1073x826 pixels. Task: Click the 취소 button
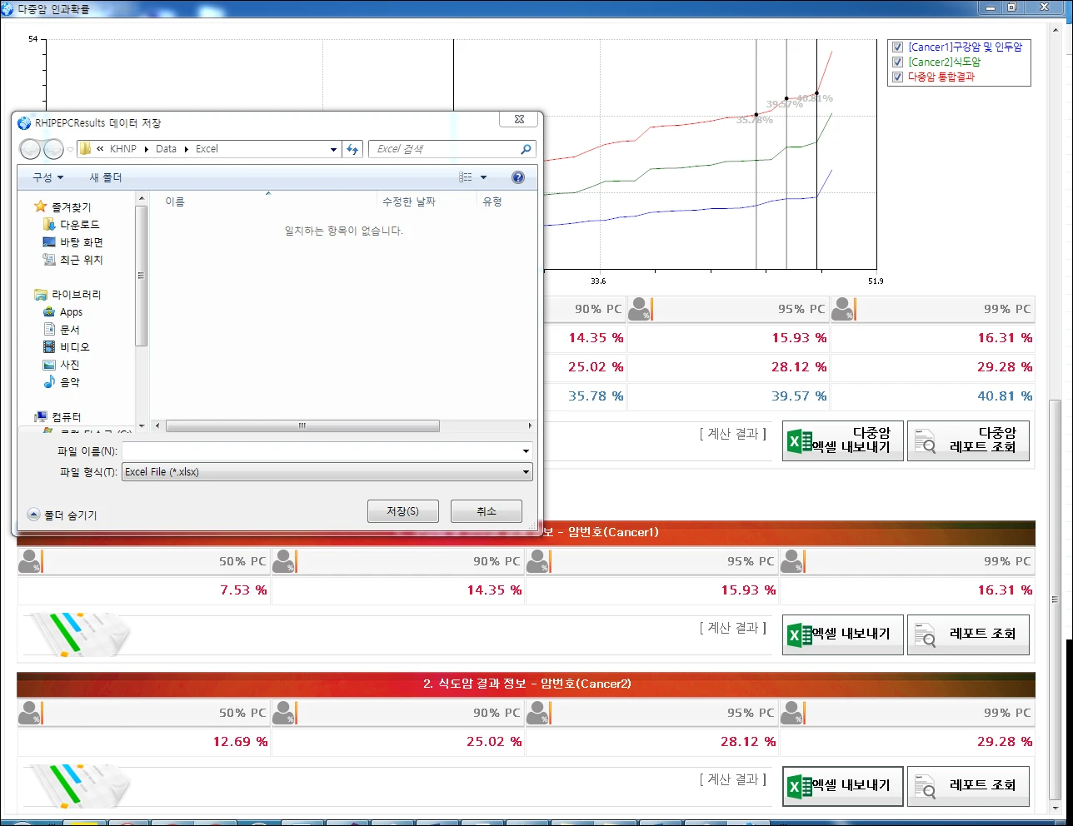click(487, 511)
